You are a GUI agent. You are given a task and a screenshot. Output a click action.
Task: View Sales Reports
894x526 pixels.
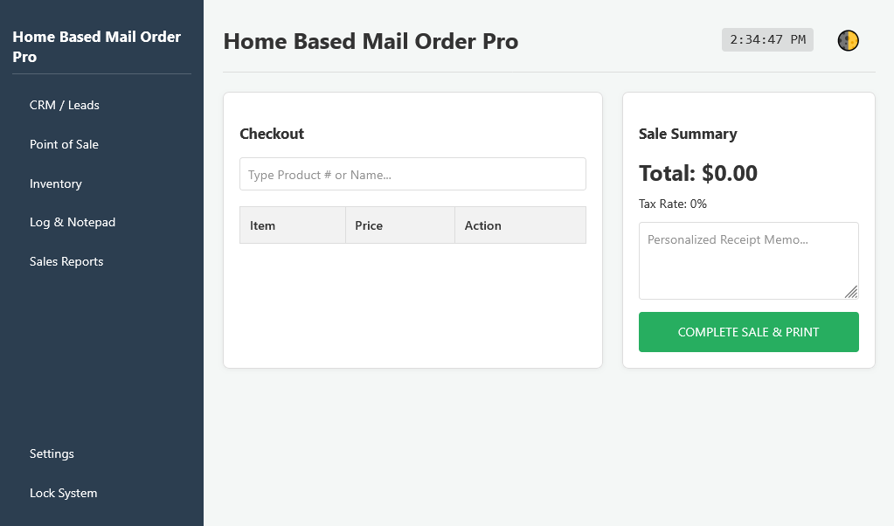[x=66, y=261]
